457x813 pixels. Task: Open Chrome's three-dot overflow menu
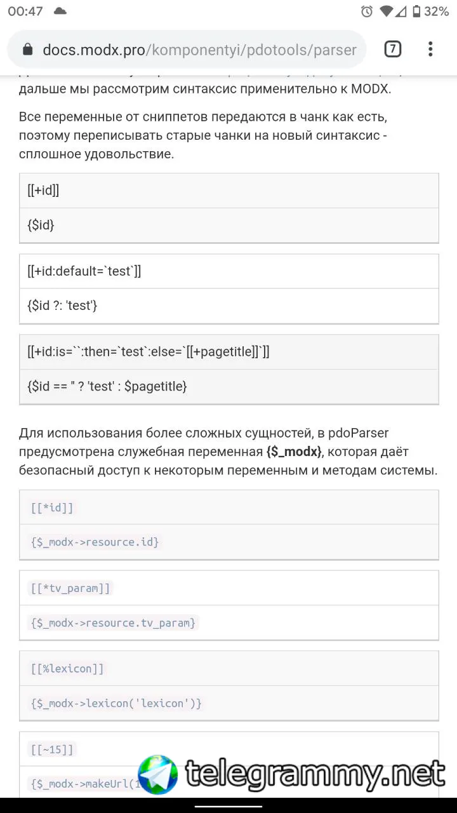[430, 49]
